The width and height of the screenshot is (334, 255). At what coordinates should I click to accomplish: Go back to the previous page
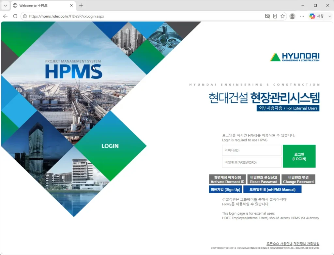5,16
